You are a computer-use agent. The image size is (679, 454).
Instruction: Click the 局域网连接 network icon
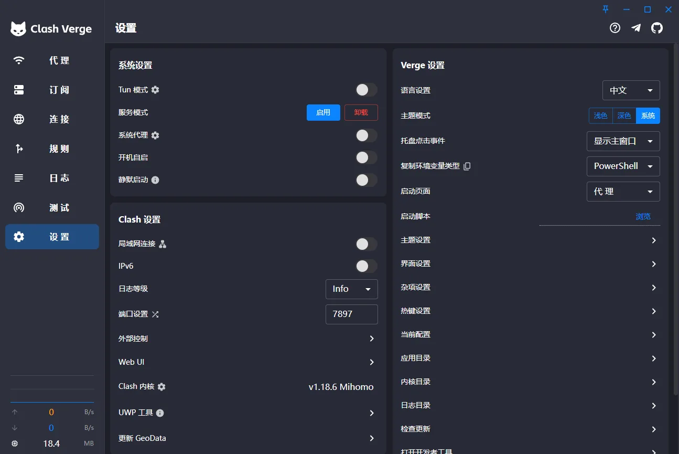click(x=163, y=244)
